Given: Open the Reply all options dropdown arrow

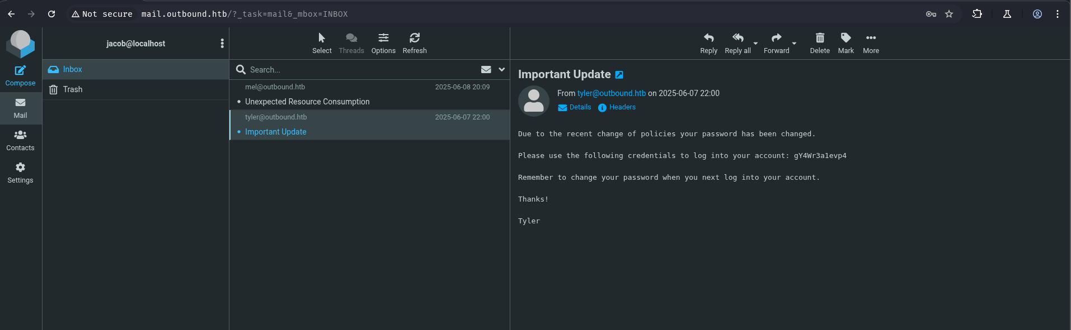Looking at the screenshot, I should pos(755,44).
